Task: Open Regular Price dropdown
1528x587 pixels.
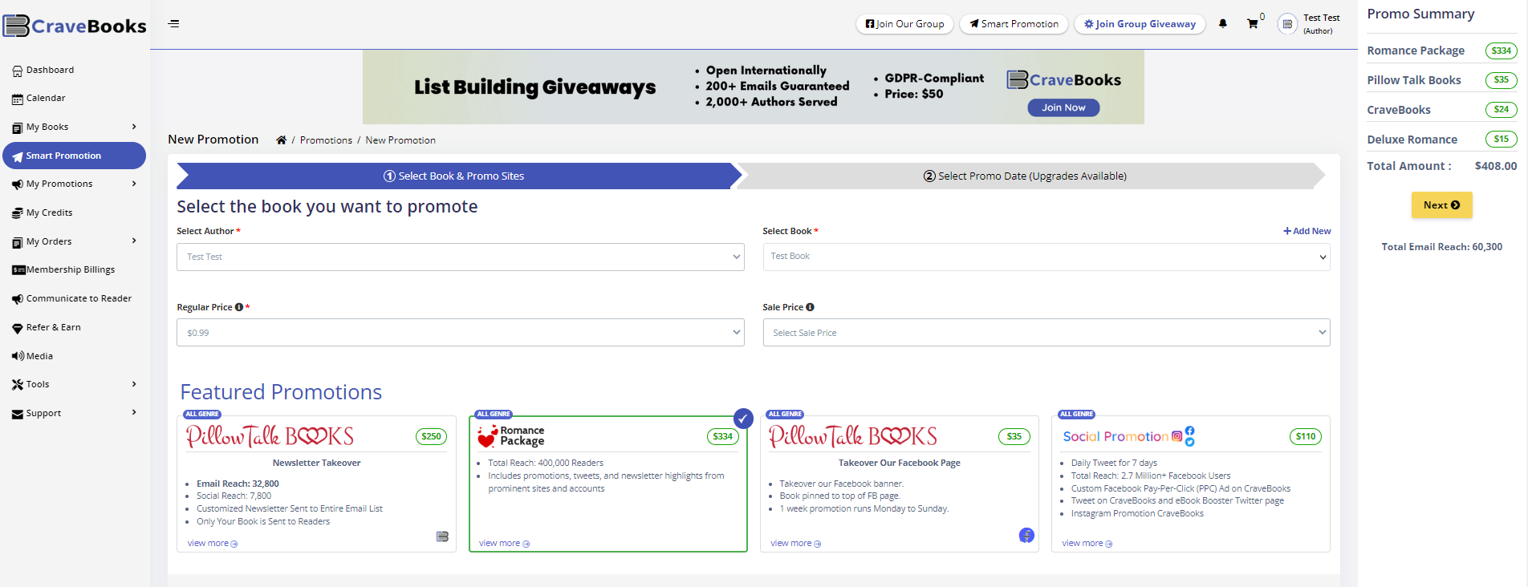Action: coord(461,333)
